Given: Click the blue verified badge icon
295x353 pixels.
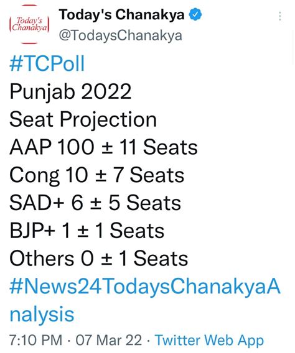Looking at the screenshot, I should [195, 14].
